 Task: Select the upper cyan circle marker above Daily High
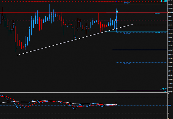pos(117,12)
